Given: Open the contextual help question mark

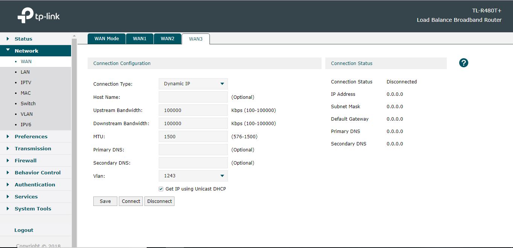Looking at the screenshot, I should click(x=463, y=63).
